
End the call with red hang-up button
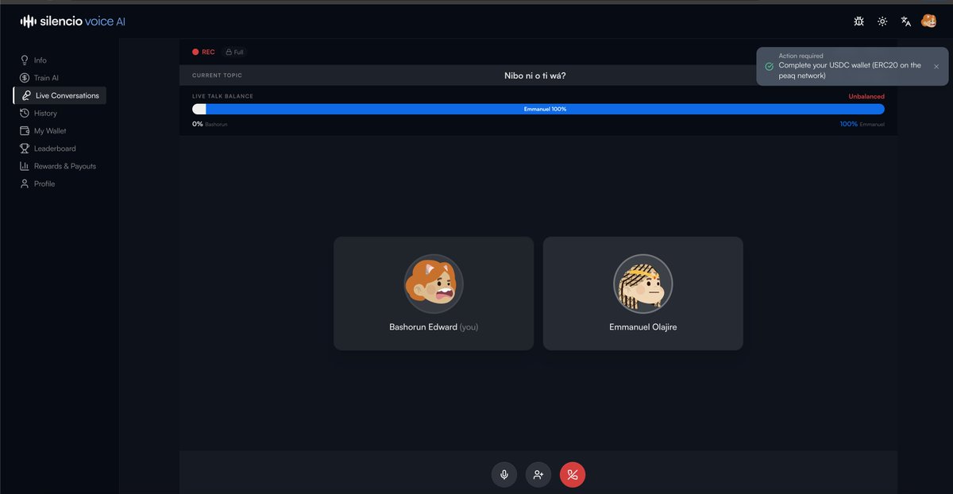pyautogui.click(x=573, y=475)
